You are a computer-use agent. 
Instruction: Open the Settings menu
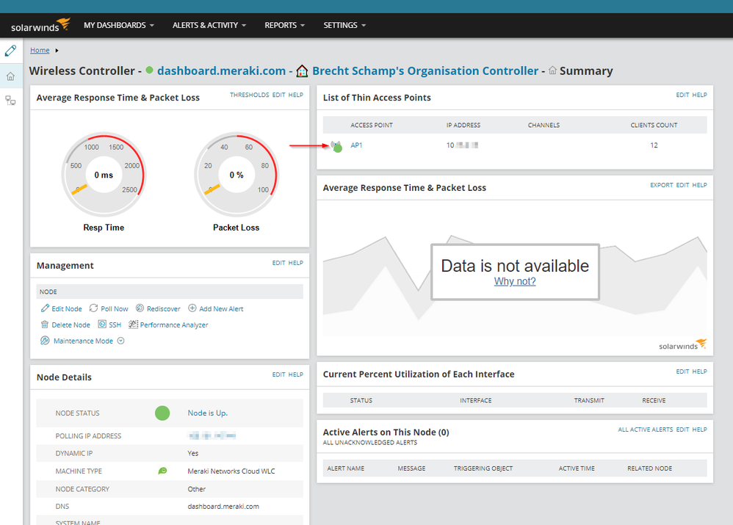tap(344, 25)
